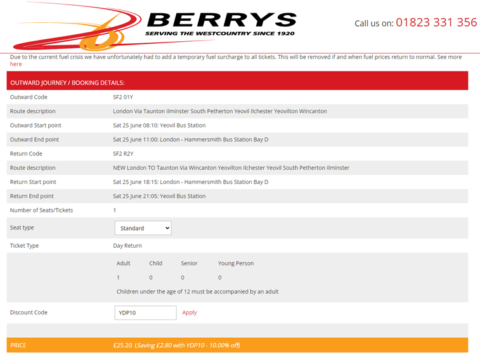
Task: Click 'Sat 25 June 21:05: Yeovil Bus Station'
Action: click(159, 196)
